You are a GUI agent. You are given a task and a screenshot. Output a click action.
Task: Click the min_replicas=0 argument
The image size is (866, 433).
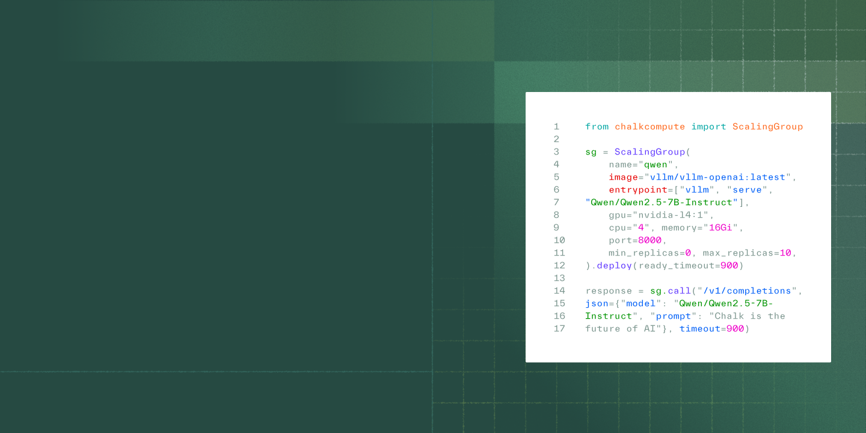pos(649,253)
